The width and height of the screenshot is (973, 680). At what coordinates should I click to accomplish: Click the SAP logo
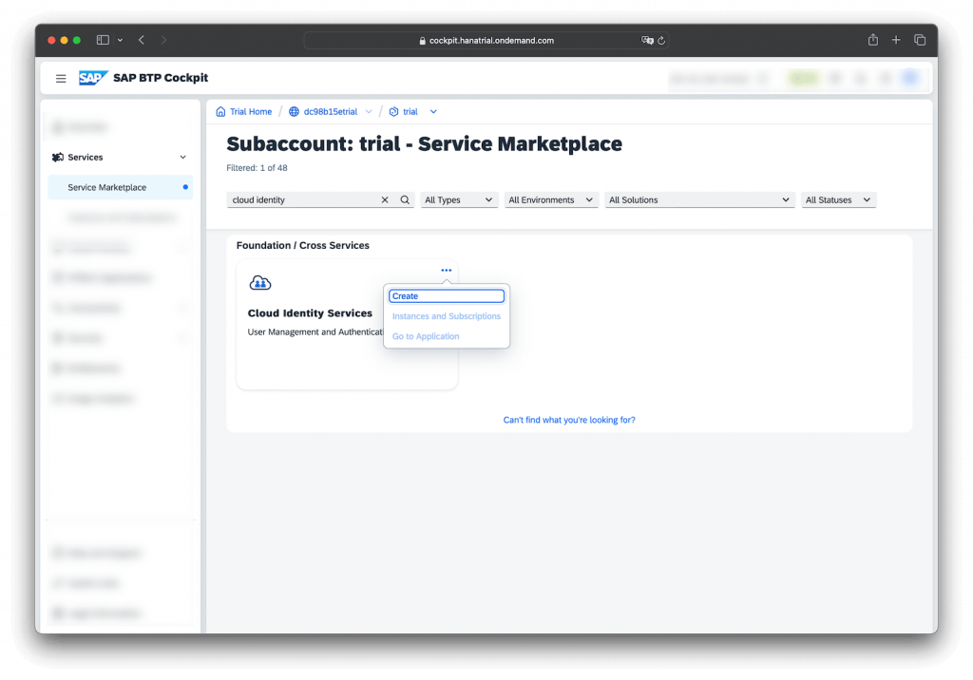click(x=93, y=78)
